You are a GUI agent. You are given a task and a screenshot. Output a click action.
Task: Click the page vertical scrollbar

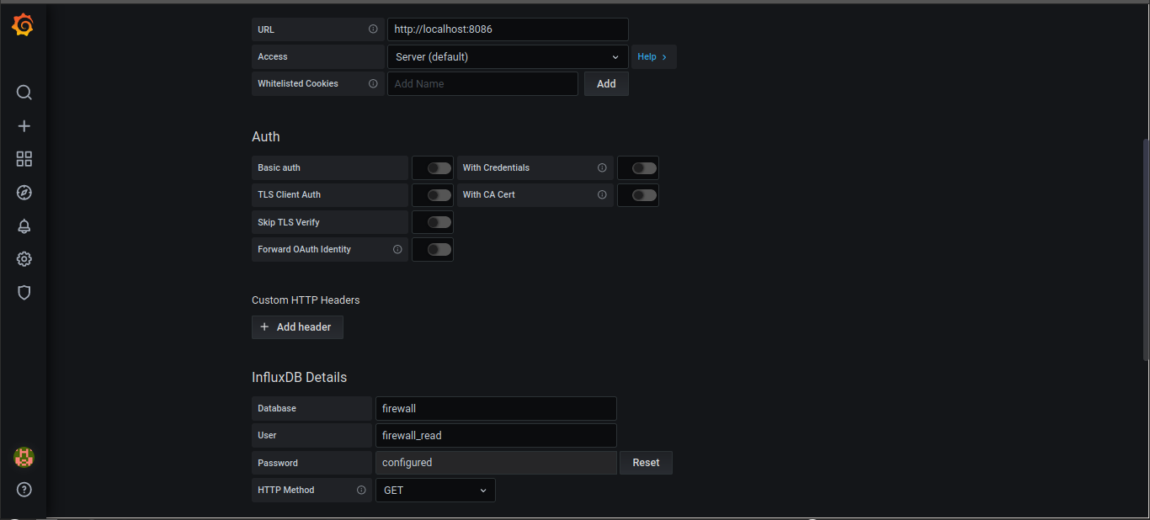1145,249
